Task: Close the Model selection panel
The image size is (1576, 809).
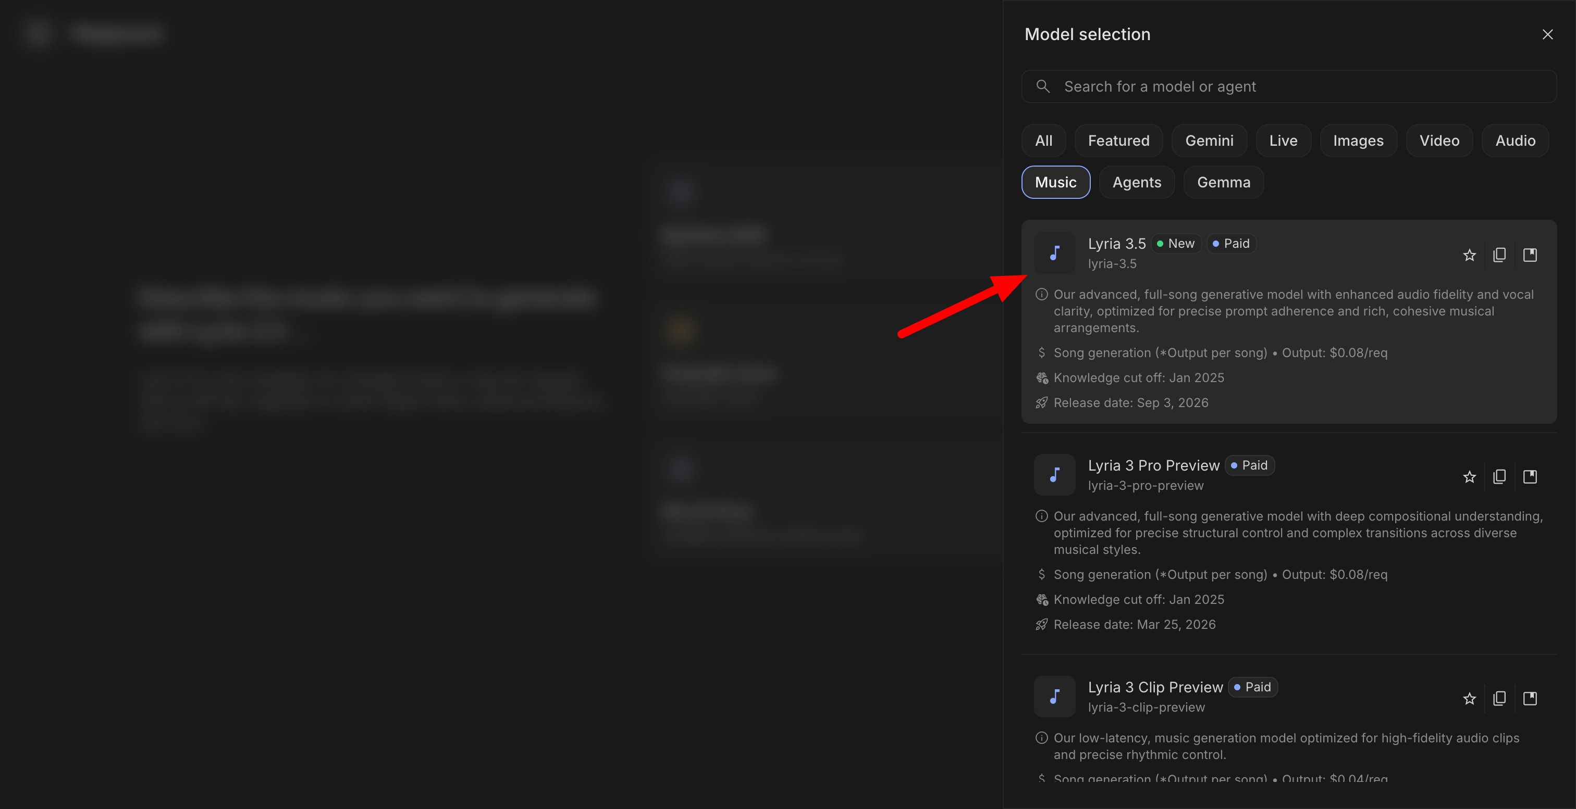Action: [x=1548, y=34]
